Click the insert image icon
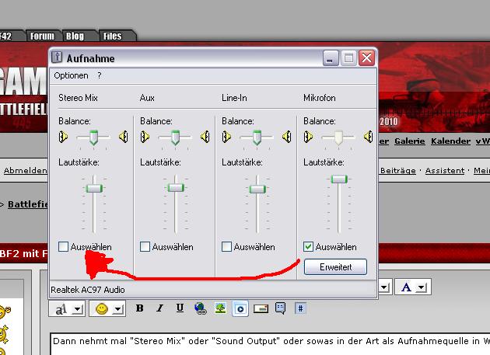This screenshot has width=490, height=355. (220, 308)
